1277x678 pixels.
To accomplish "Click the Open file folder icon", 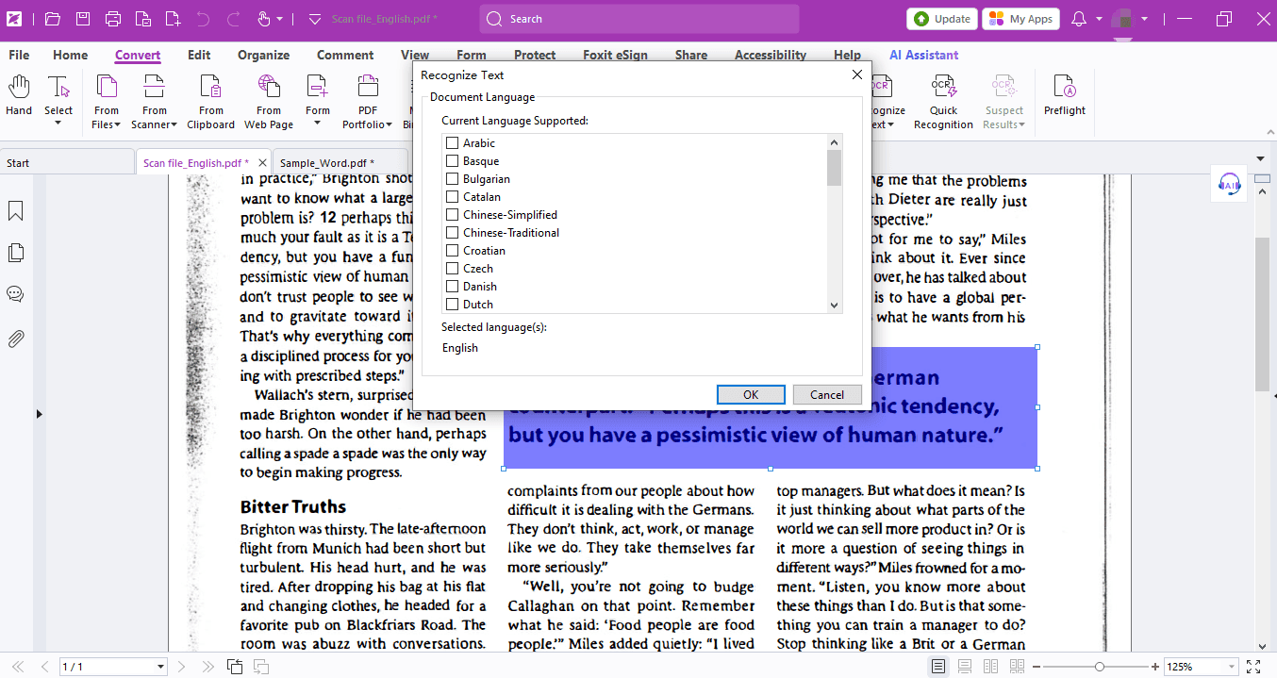I will 53,19.
